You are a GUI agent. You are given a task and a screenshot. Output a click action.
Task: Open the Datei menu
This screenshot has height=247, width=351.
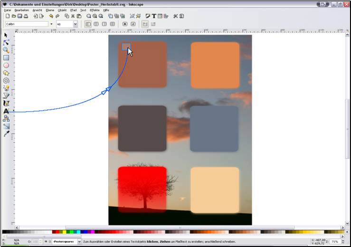point(8,9)
